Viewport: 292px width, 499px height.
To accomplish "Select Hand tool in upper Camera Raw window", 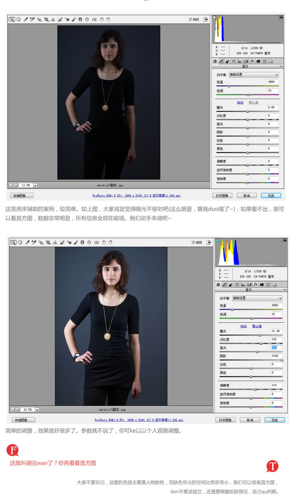I will pyautogui.click(x=18, y=19).
